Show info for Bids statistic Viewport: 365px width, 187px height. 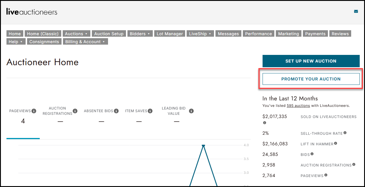[312, 154]
